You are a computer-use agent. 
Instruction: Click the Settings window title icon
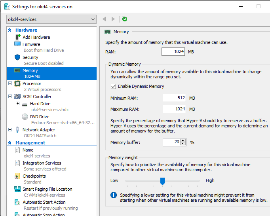point(7,7)
